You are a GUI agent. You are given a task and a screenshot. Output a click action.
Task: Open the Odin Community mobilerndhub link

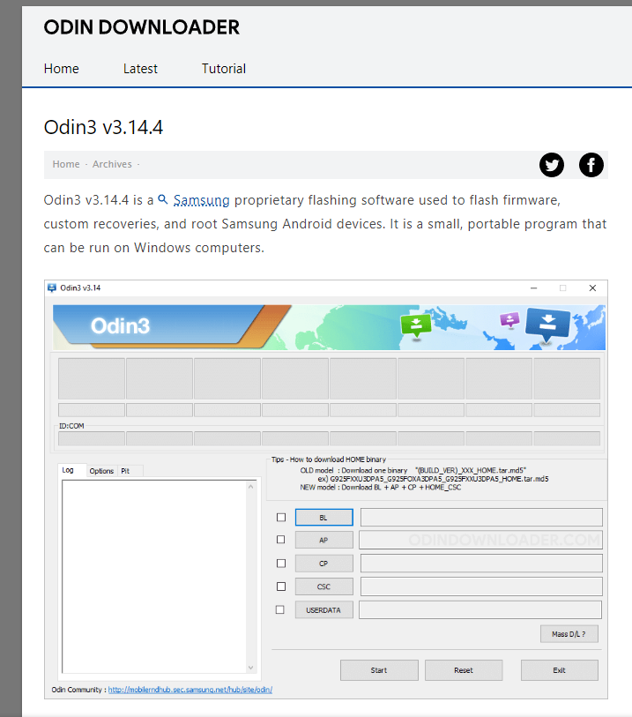[190, 690]
